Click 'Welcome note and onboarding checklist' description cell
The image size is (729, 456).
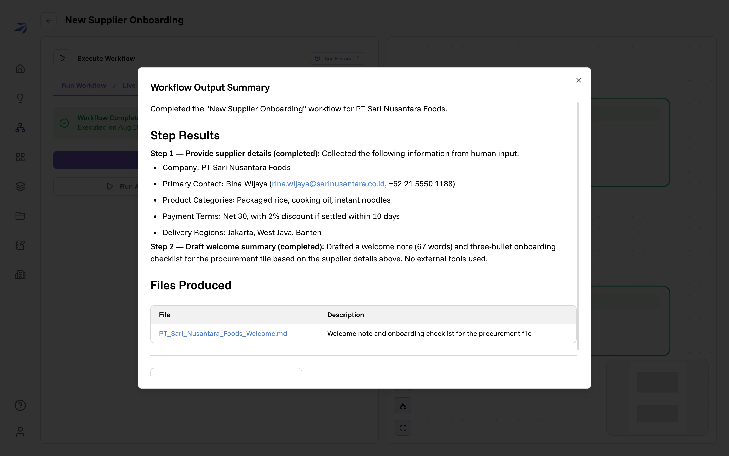(x=429, y=334)
